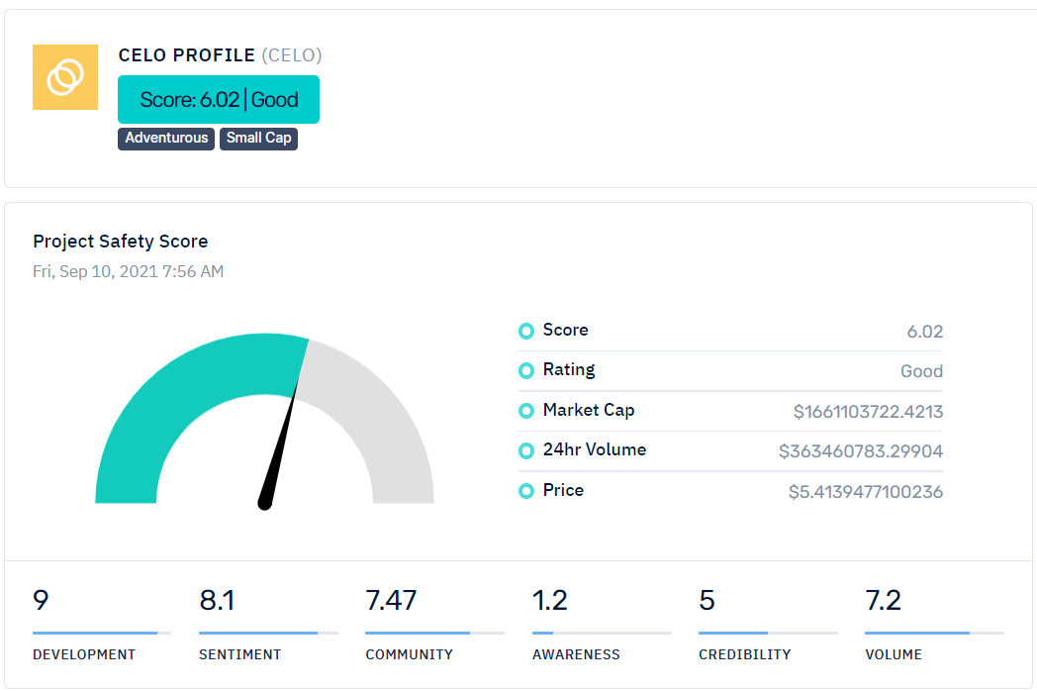1037x691 pixels.
Task: Click the Celo yellow logo icon
Action: 65,77
